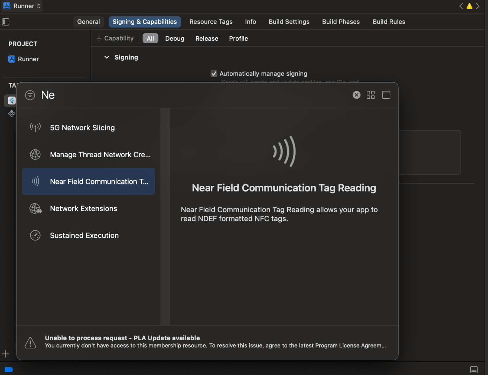Open the Build Rules tab
The height and width of the screenshot is (375, 488).
pos(389,22)
